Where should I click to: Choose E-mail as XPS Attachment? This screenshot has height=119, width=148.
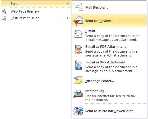109,66
